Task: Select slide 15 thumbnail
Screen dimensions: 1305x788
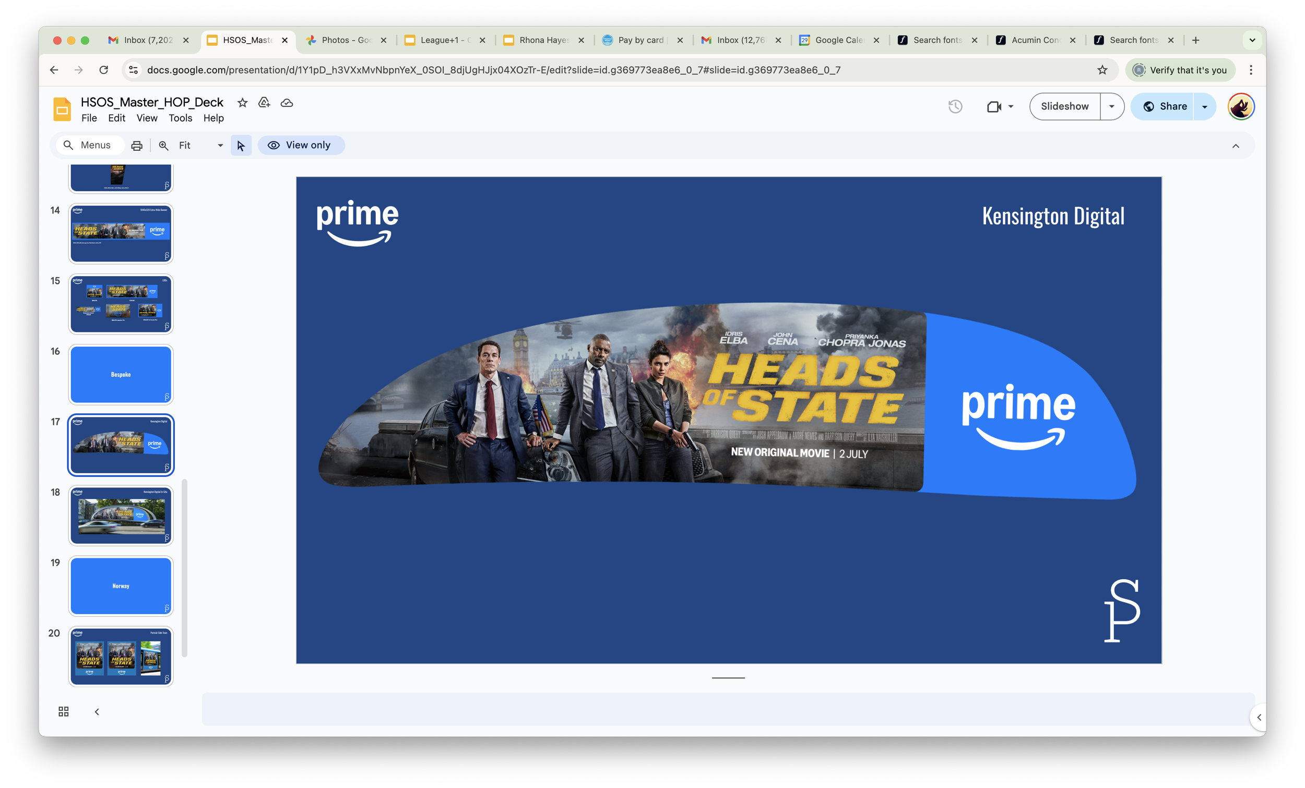Action: pyautogui.click(x=121, y=304)
